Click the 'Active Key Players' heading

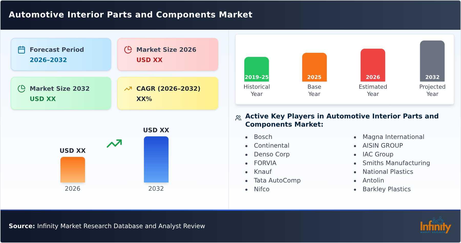tap(342, 120)
